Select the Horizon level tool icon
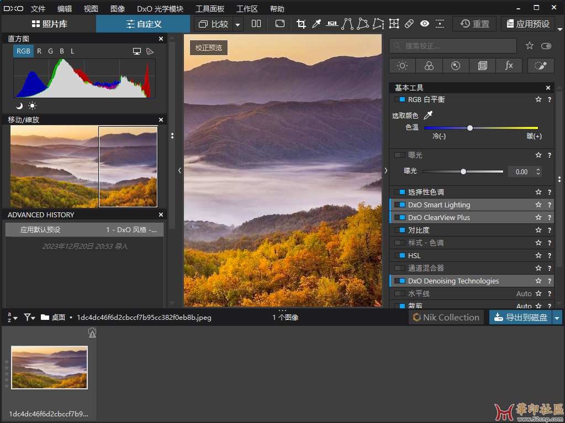 tap(332, 24)
